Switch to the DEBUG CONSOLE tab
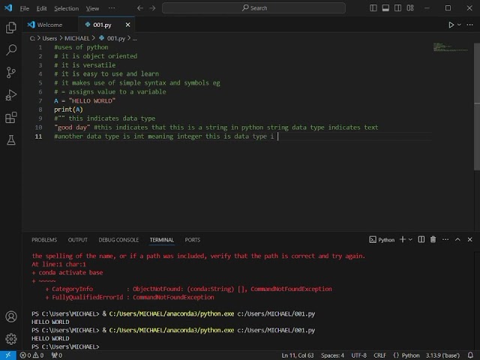The width and height of the screenshot is (480, 360). click(118, 240)
